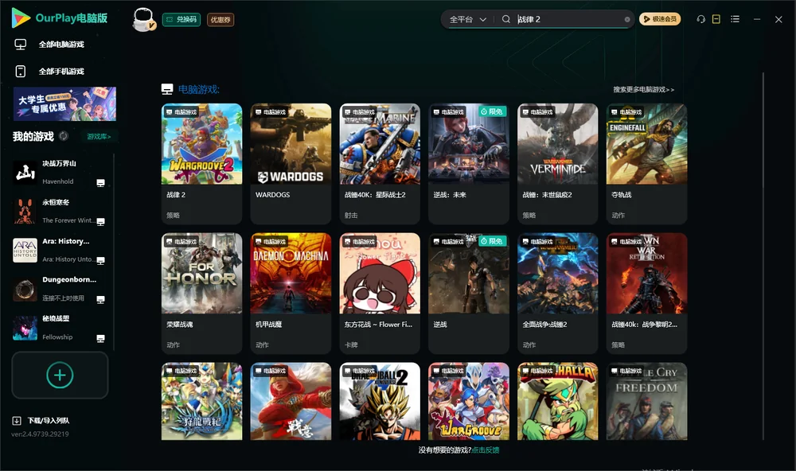Click the 电脑游戏 tag on For Honor card
The width and height of the screenshot is (796, 471).
coord(181,242)
